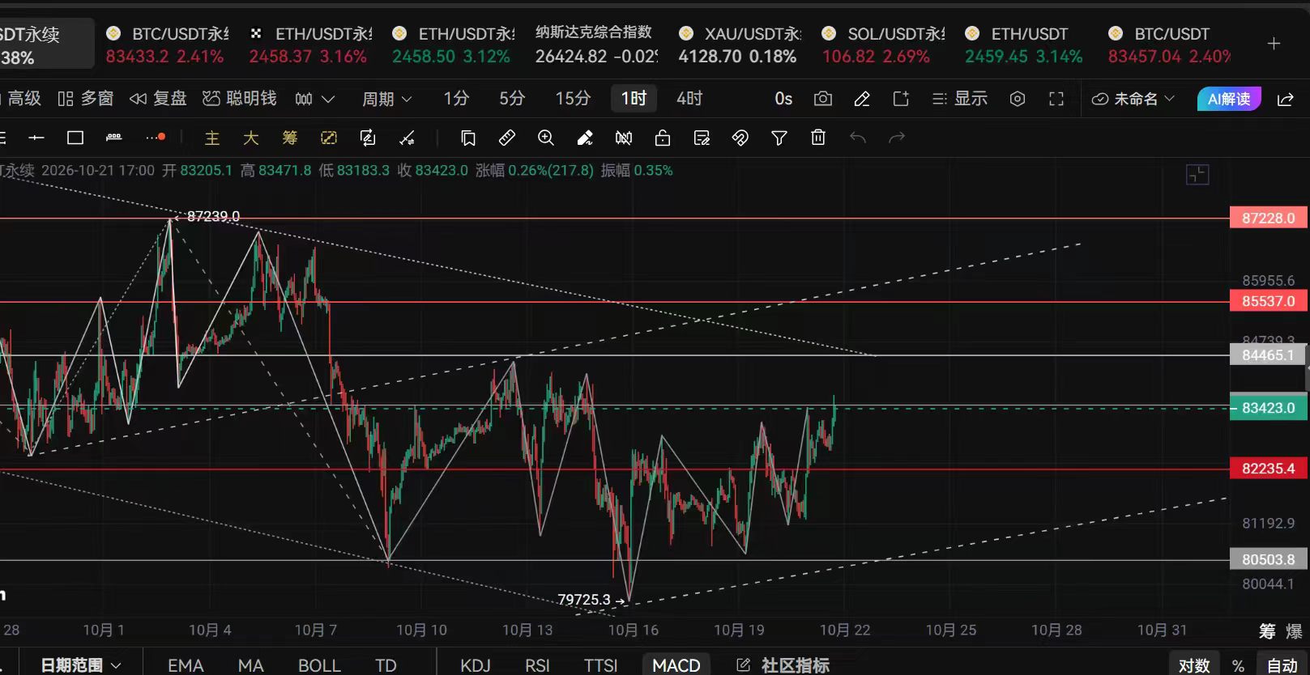Screen dimensions: 1310x675
Task: Activate the zoom-in magnifier tool
Action: coord(546,138)
